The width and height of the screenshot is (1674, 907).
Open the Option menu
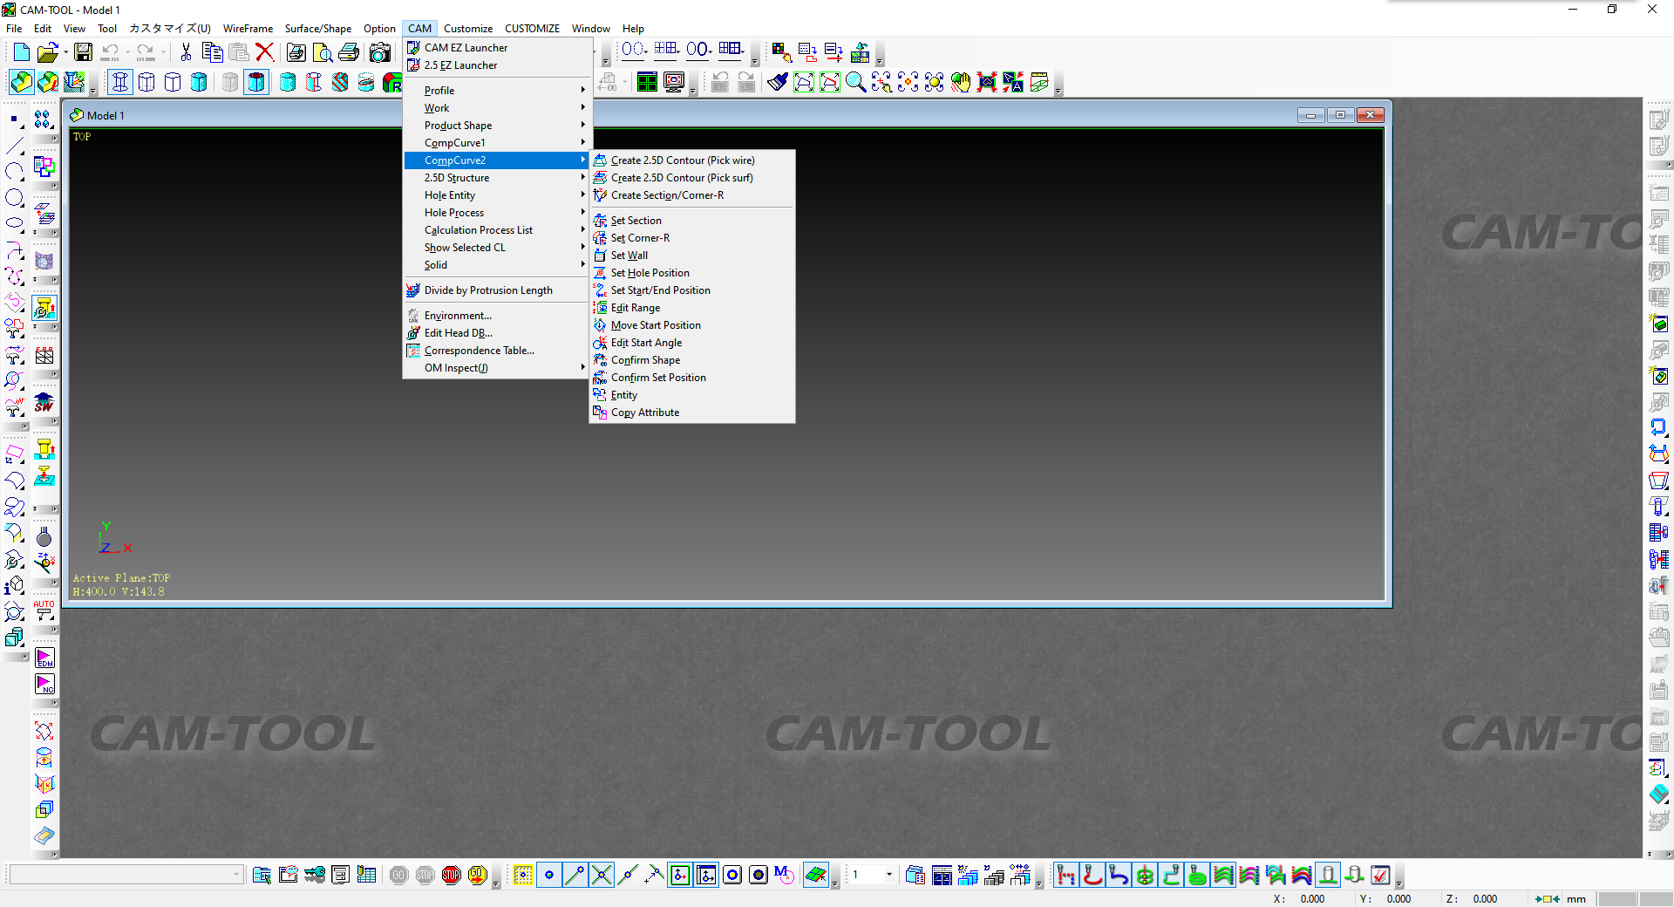379,29
